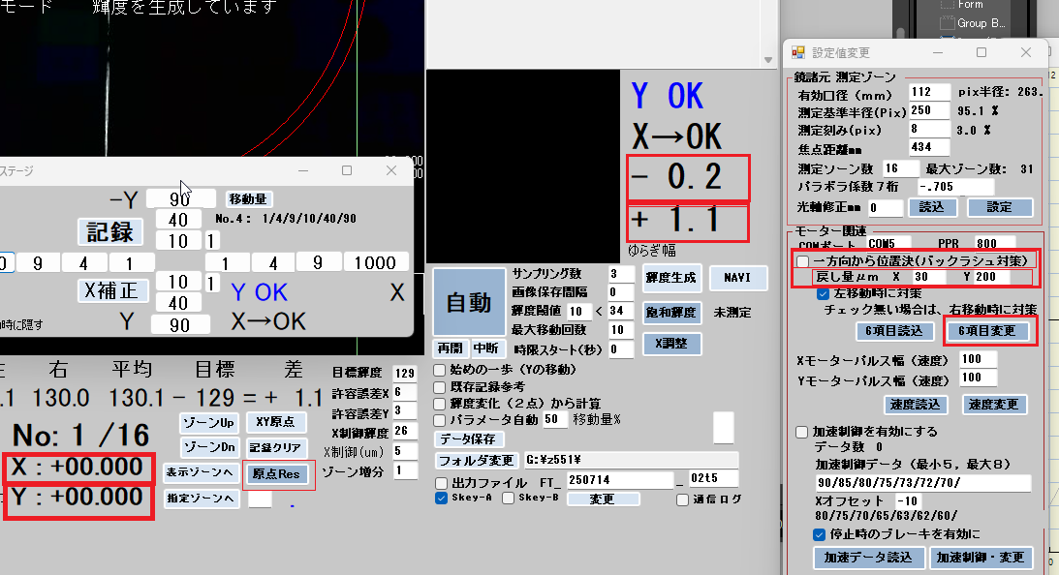Enable 一方向から位置決 backlash checkbox

pos(802,261)
